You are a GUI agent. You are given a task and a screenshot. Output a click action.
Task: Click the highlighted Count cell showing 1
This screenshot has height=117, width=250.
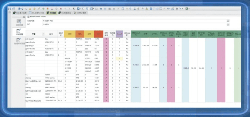coord(119,58)
